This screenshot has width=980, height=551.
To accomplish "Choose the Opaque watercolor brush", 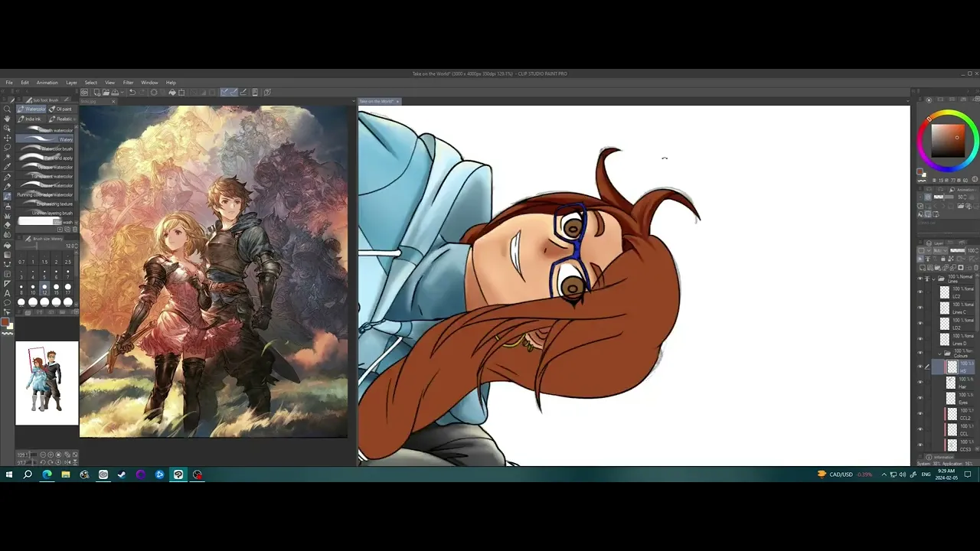I will [46, 167].
